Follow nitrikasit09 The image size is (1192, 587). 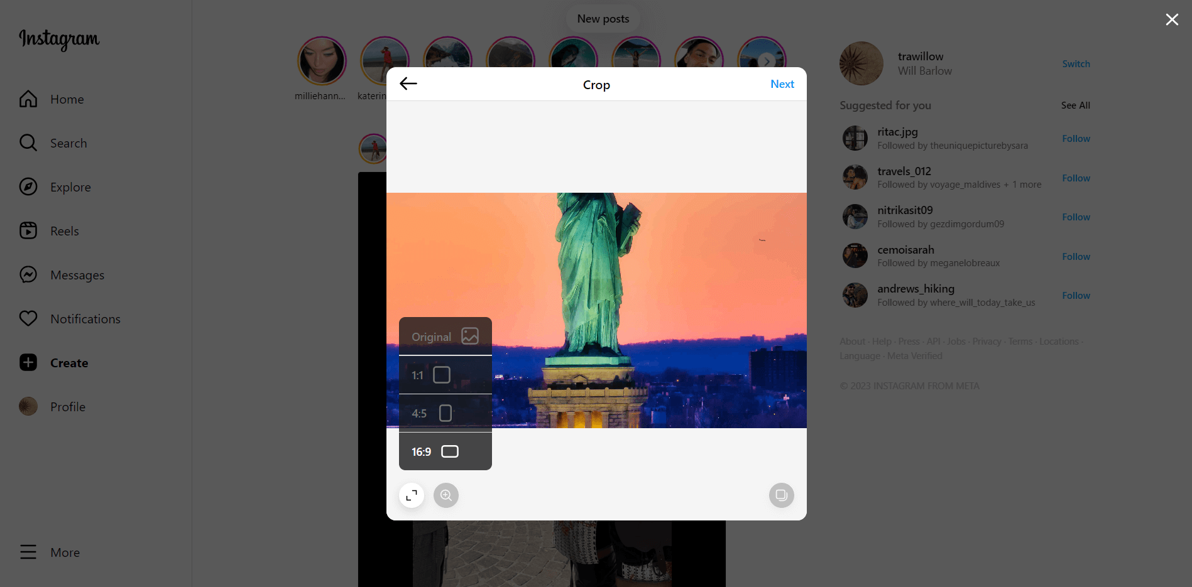[x=1076, y=217]
